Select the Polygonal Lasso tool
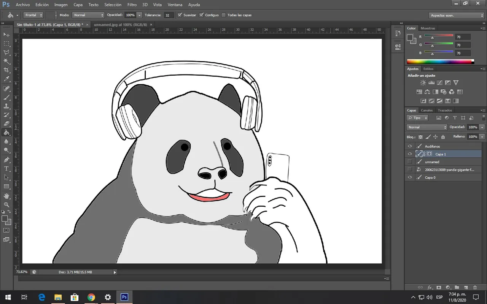Viewport: 487px width, 304px height. tap(6, 52)
